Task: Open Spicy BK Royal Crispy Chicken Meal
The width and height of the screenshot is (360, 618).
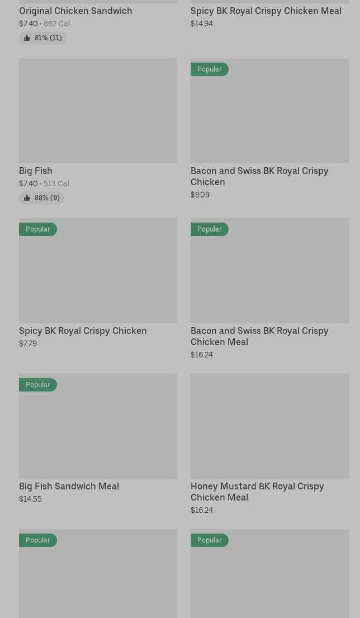Action: pyautogui.click(x=266, y=11)
